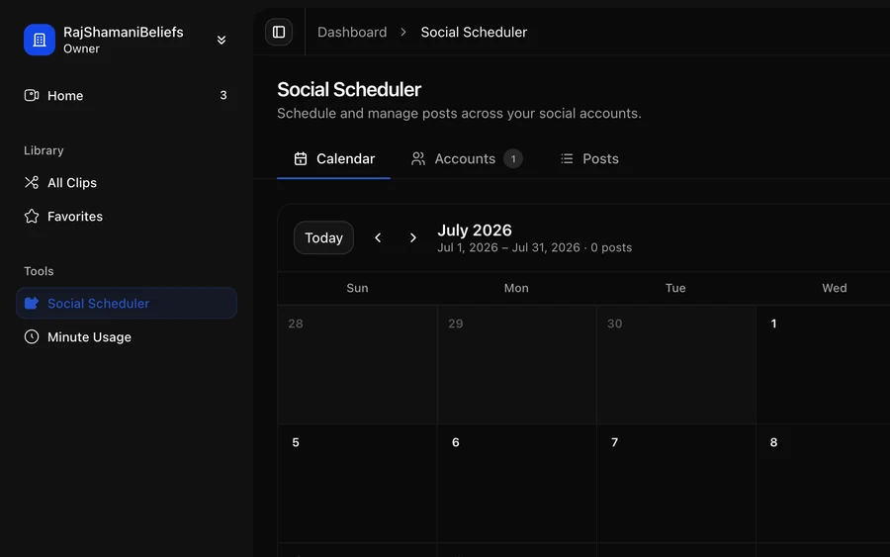890x557 pixels.
Task: Switch to the Accounts tab
Action: pyautogui.click(x=466, y=159)
